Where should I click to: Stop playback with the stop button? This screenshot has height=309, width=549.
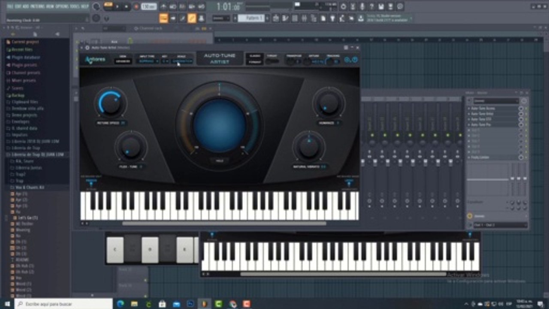127,7
